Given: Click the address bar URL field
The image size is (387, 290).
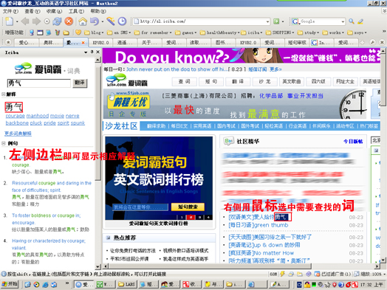Looking at the screenshot, I should pos(201,21).
